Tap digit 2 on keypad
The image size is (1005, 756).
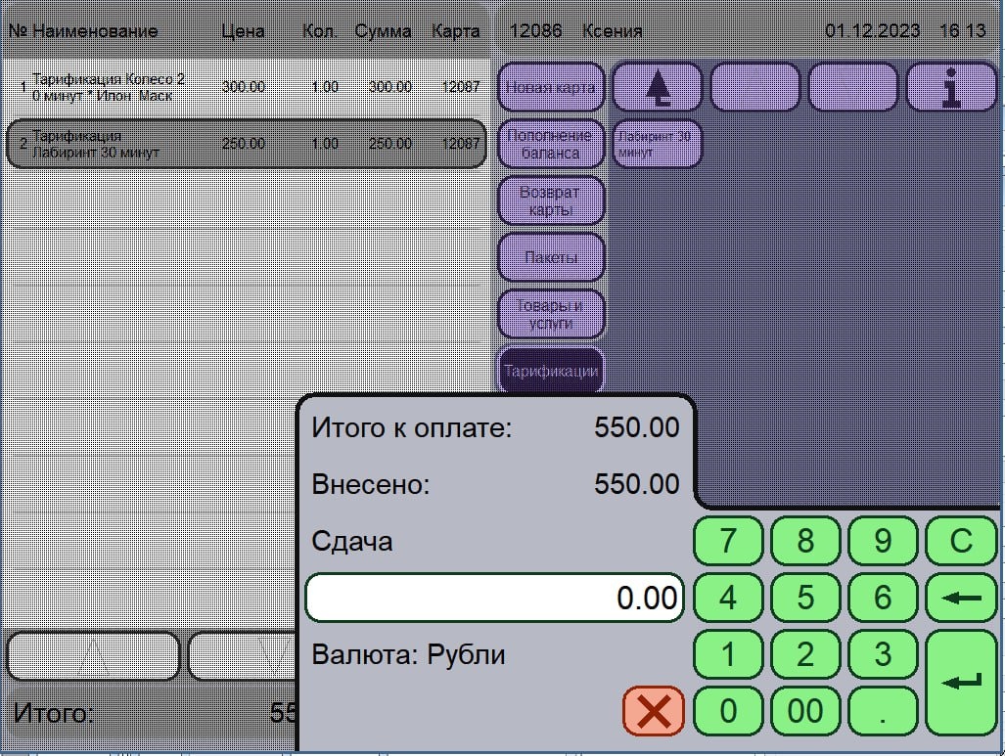coord(805,654)
